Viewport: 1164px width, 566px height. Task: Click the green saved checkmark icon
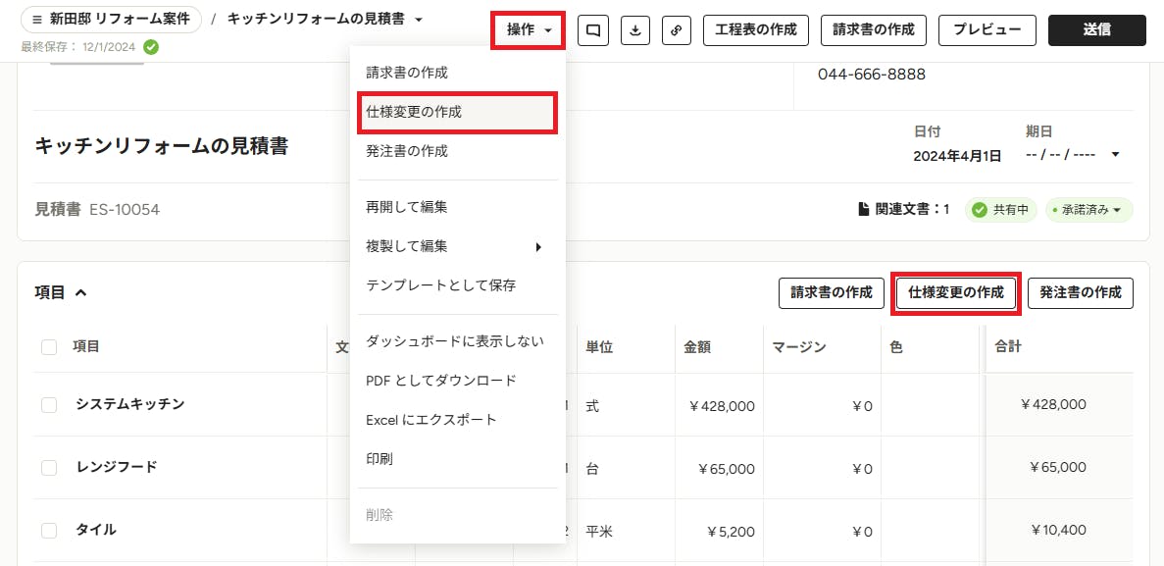tap(151, 47)
